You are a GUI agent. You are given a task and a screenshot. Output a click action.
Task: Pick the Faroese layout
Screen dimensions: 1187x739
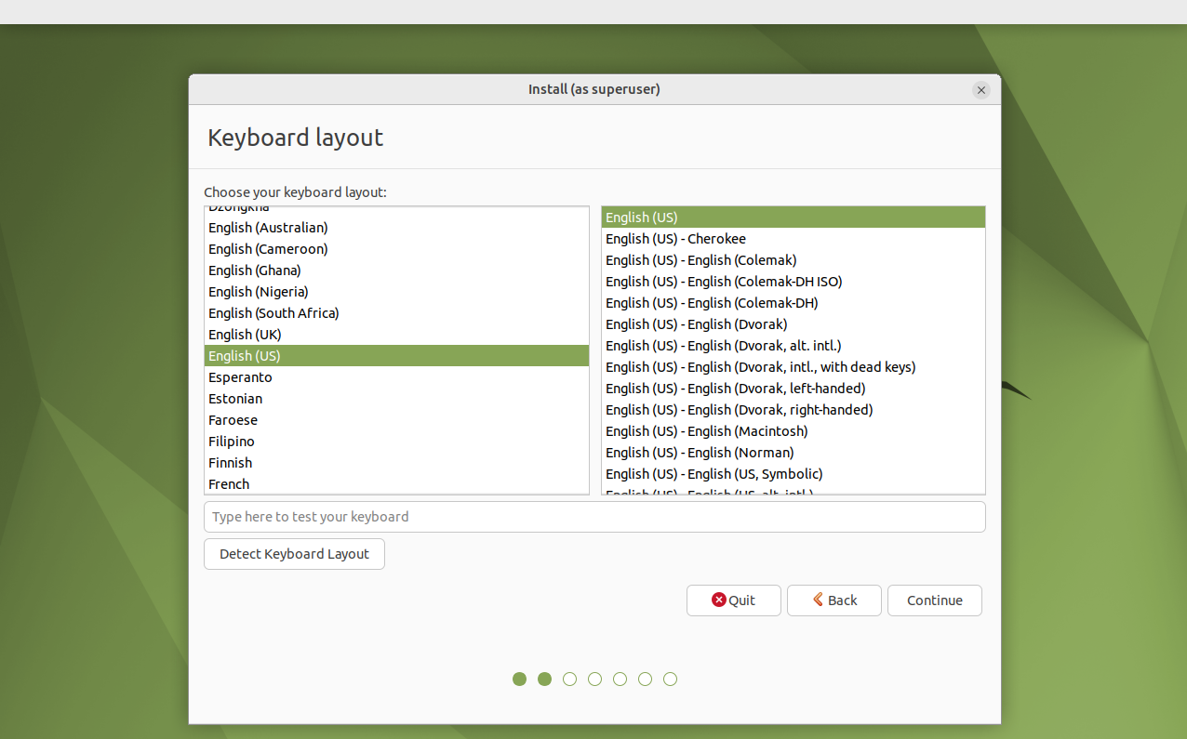coord(233,419)
